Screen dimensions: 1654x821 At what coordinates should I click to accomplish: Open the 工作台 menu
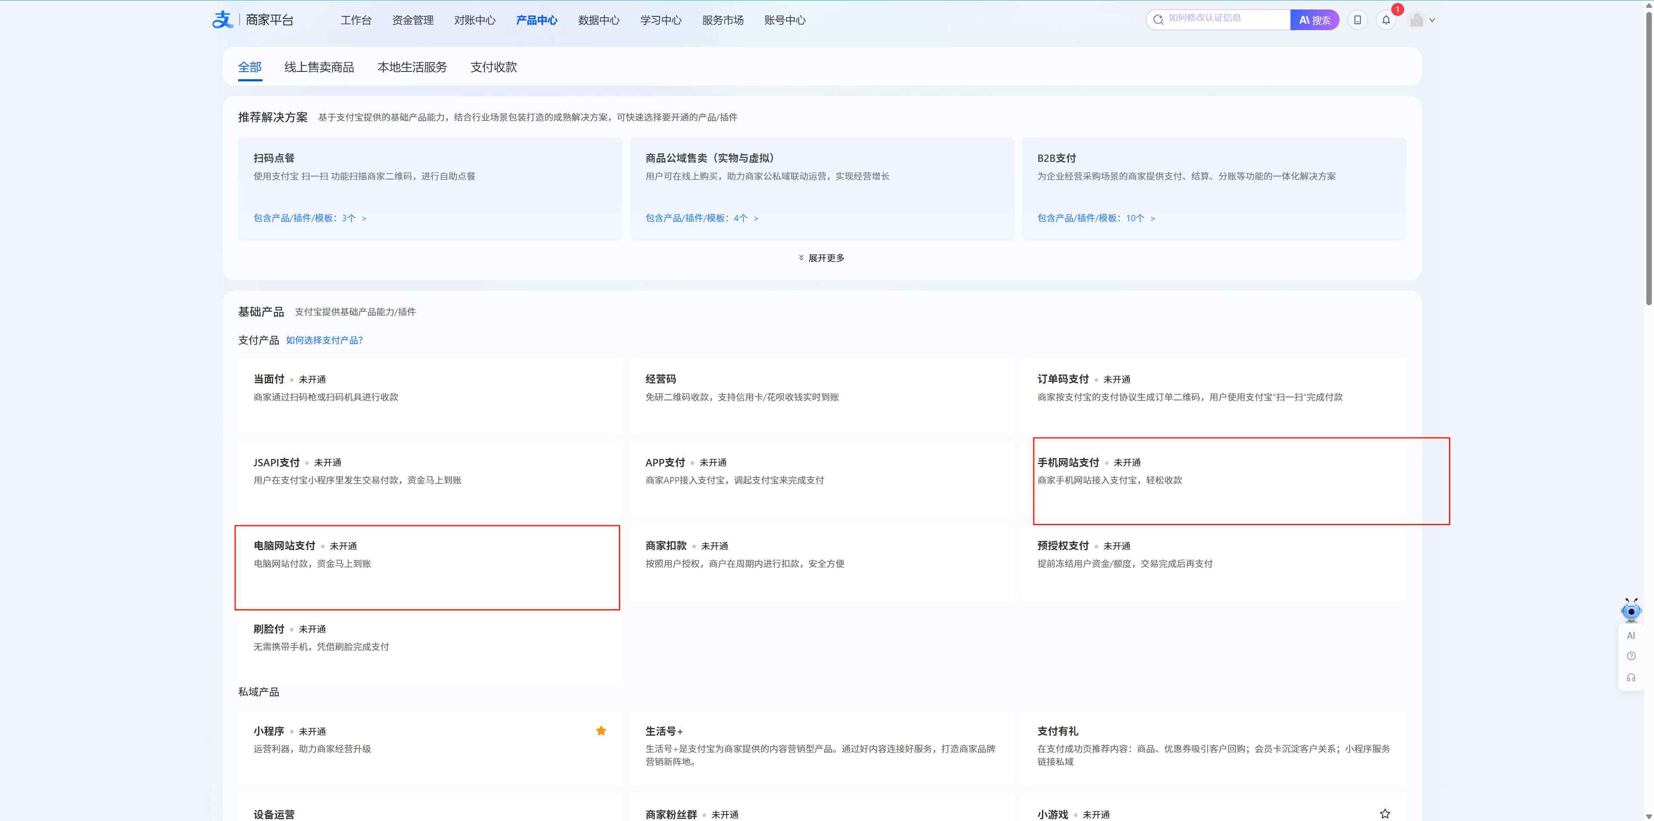coord(356,20)
